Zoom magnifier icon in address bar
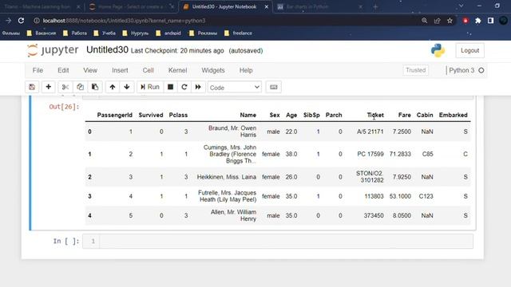This screenshot has height=287, width=511. [424, 21]
